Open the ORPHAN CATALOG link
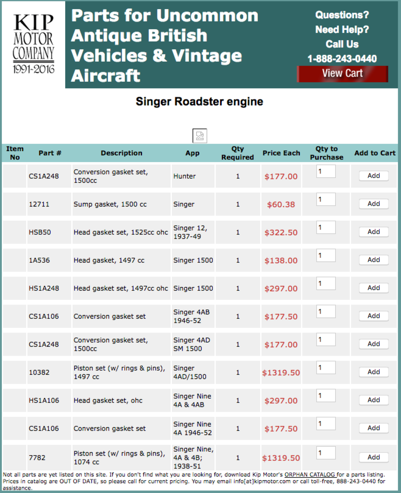Viewport: 401px width, 493px height. pos(310,474)
